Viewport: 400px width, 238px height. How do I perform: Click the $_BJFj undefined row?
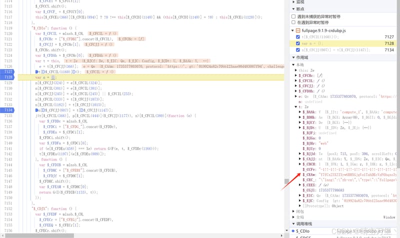319,133
